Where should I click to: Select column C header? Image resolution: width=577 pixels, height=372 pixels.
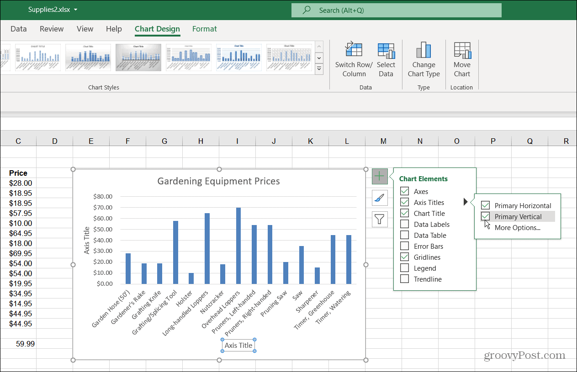pos(18,141)
